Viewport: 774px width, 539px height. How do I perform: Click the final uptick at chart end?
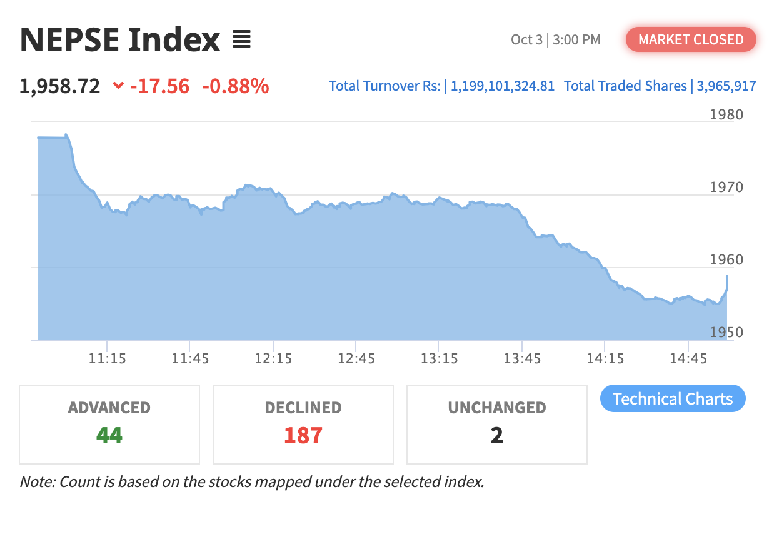[x=727, y=278]
